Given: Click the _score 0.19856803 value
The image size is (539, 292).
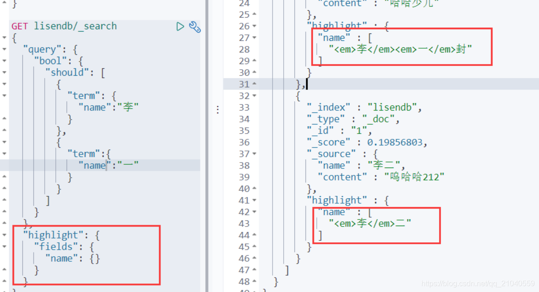Looking at the screenshot, I should 395,143.
